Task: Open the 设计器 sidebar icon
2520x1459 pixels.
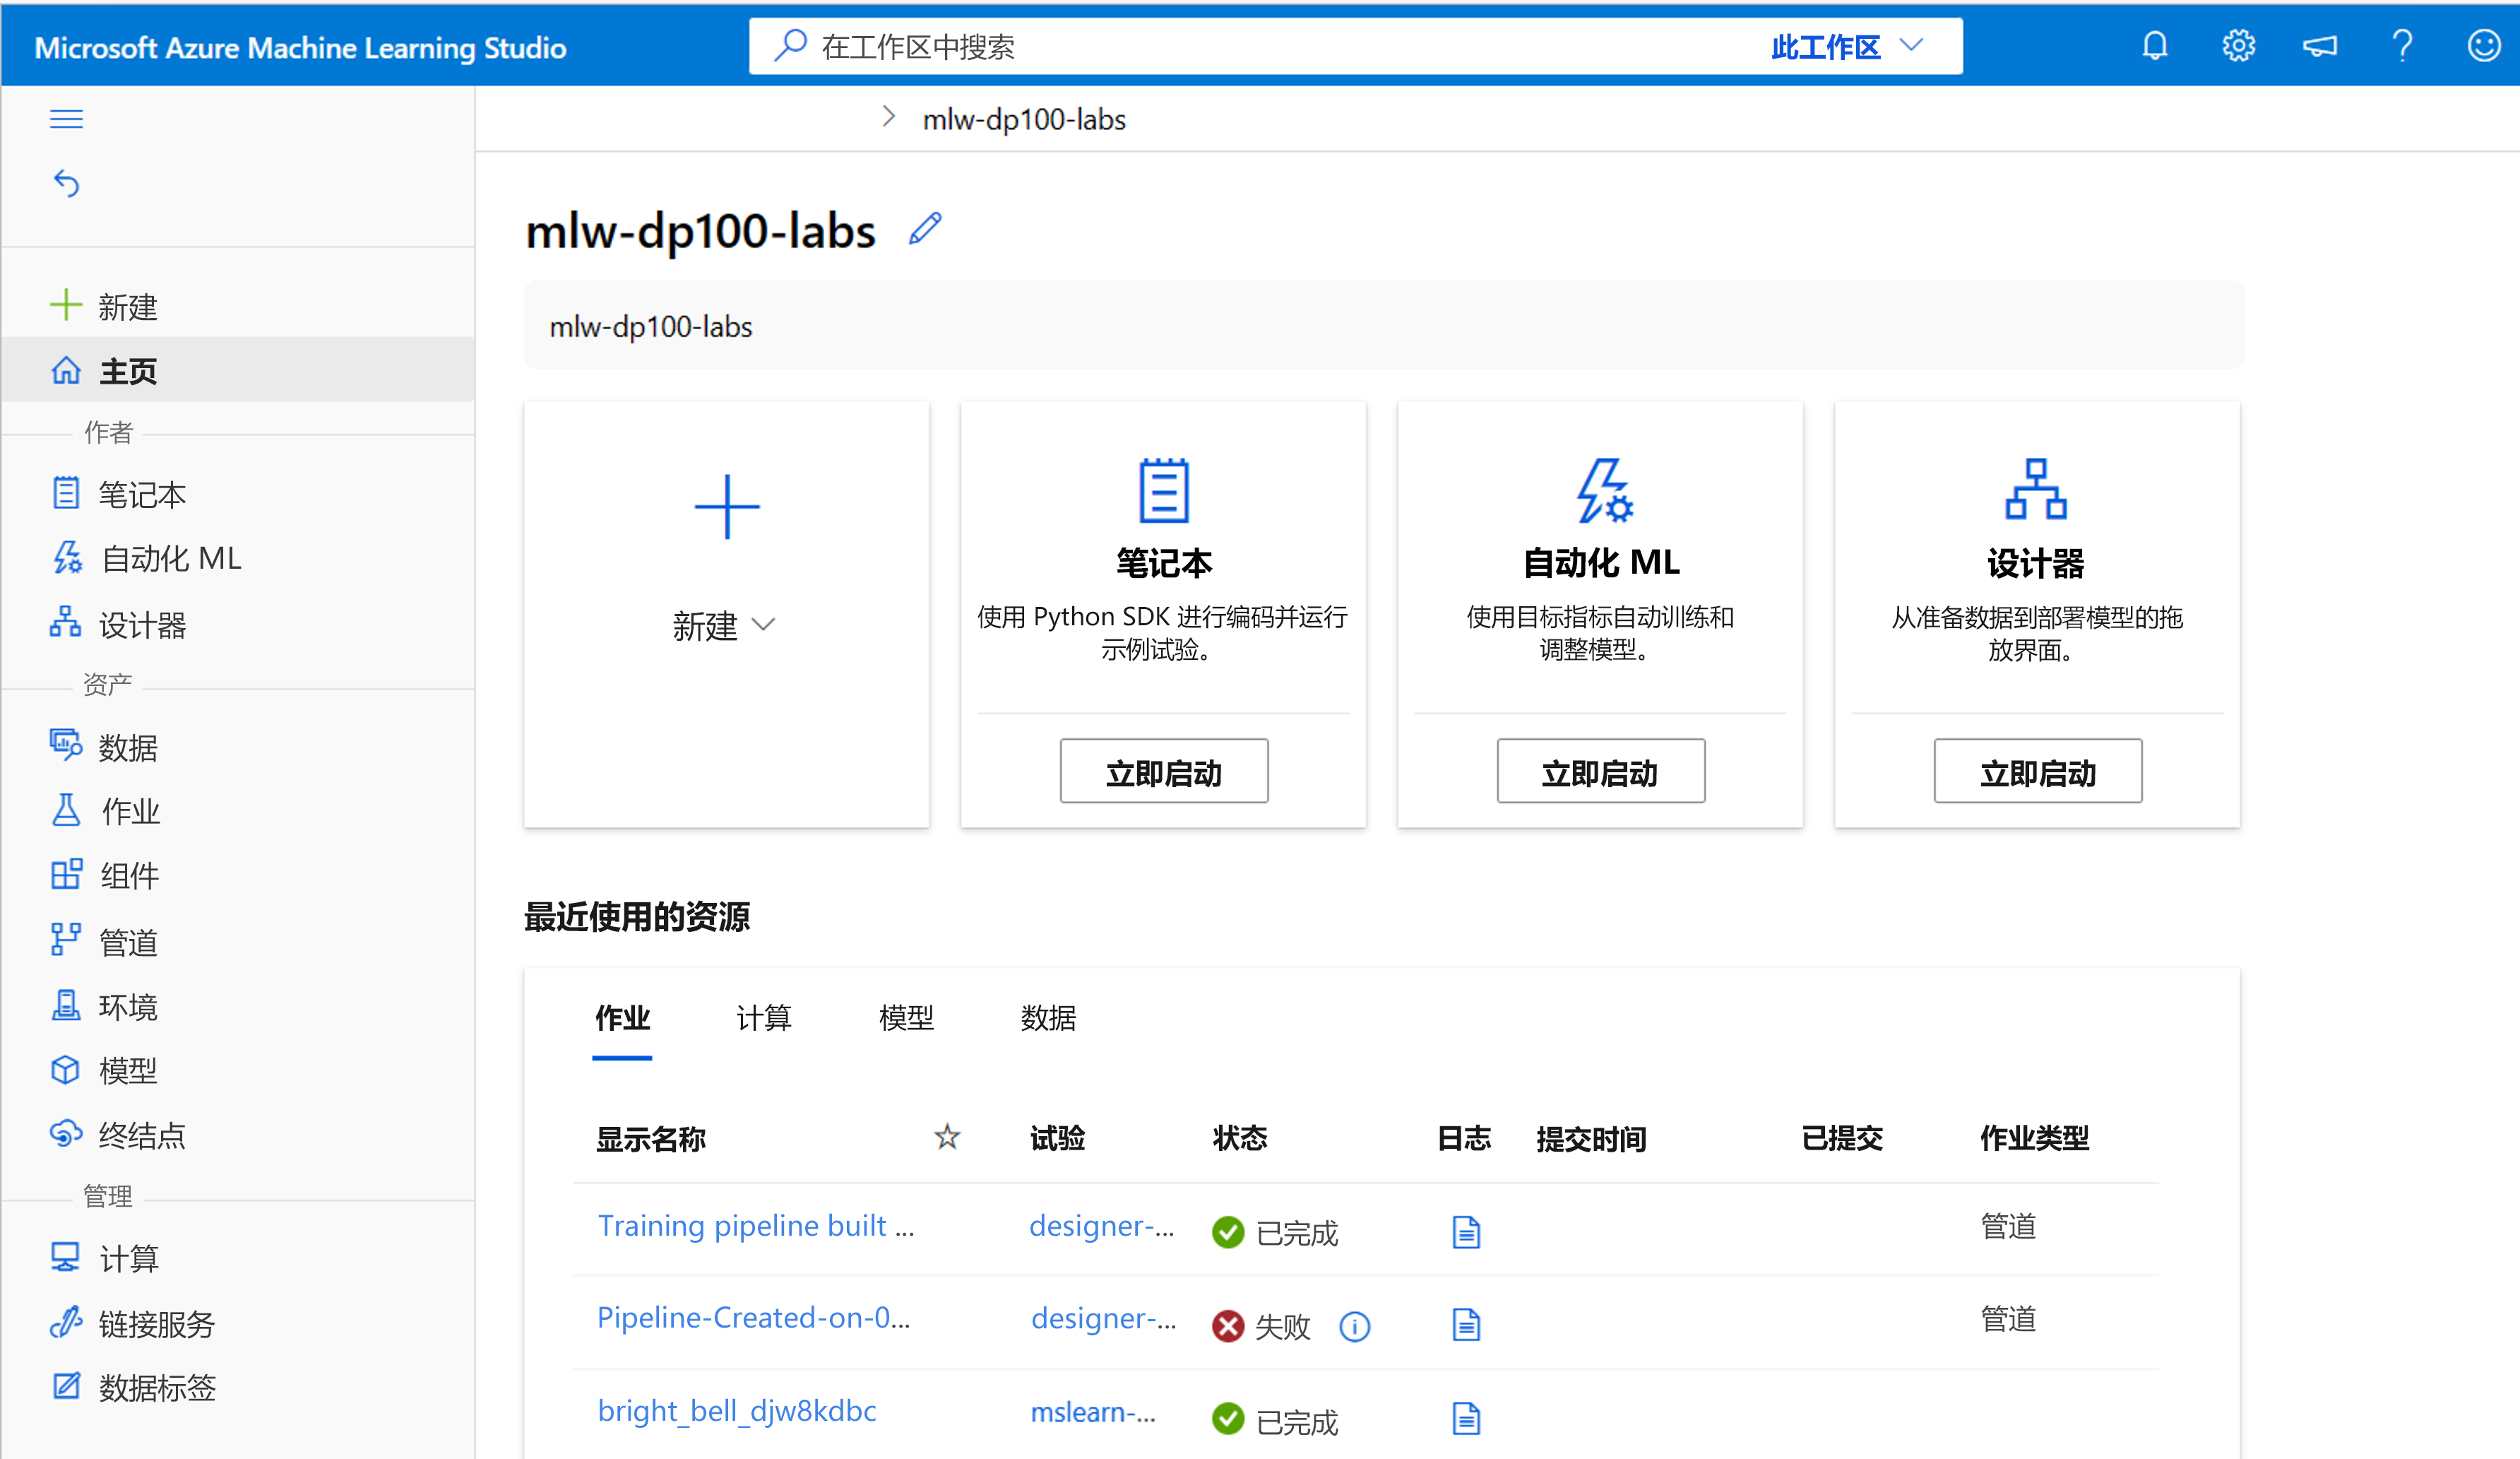Action: pyautogui.click(x=143, y=623)
